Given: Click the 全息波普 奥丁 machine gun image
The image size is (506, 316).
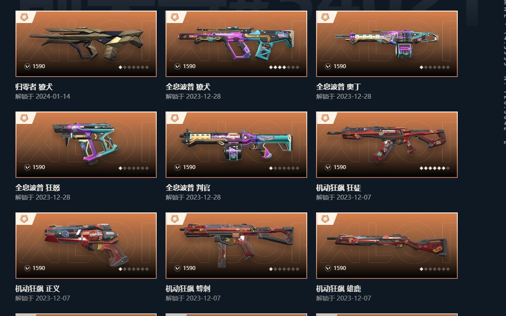Looking at the screenshot, I should click(386, 44).
